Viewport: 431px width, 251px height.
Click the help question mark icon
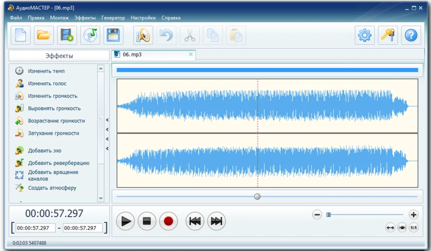pos(411,35)
